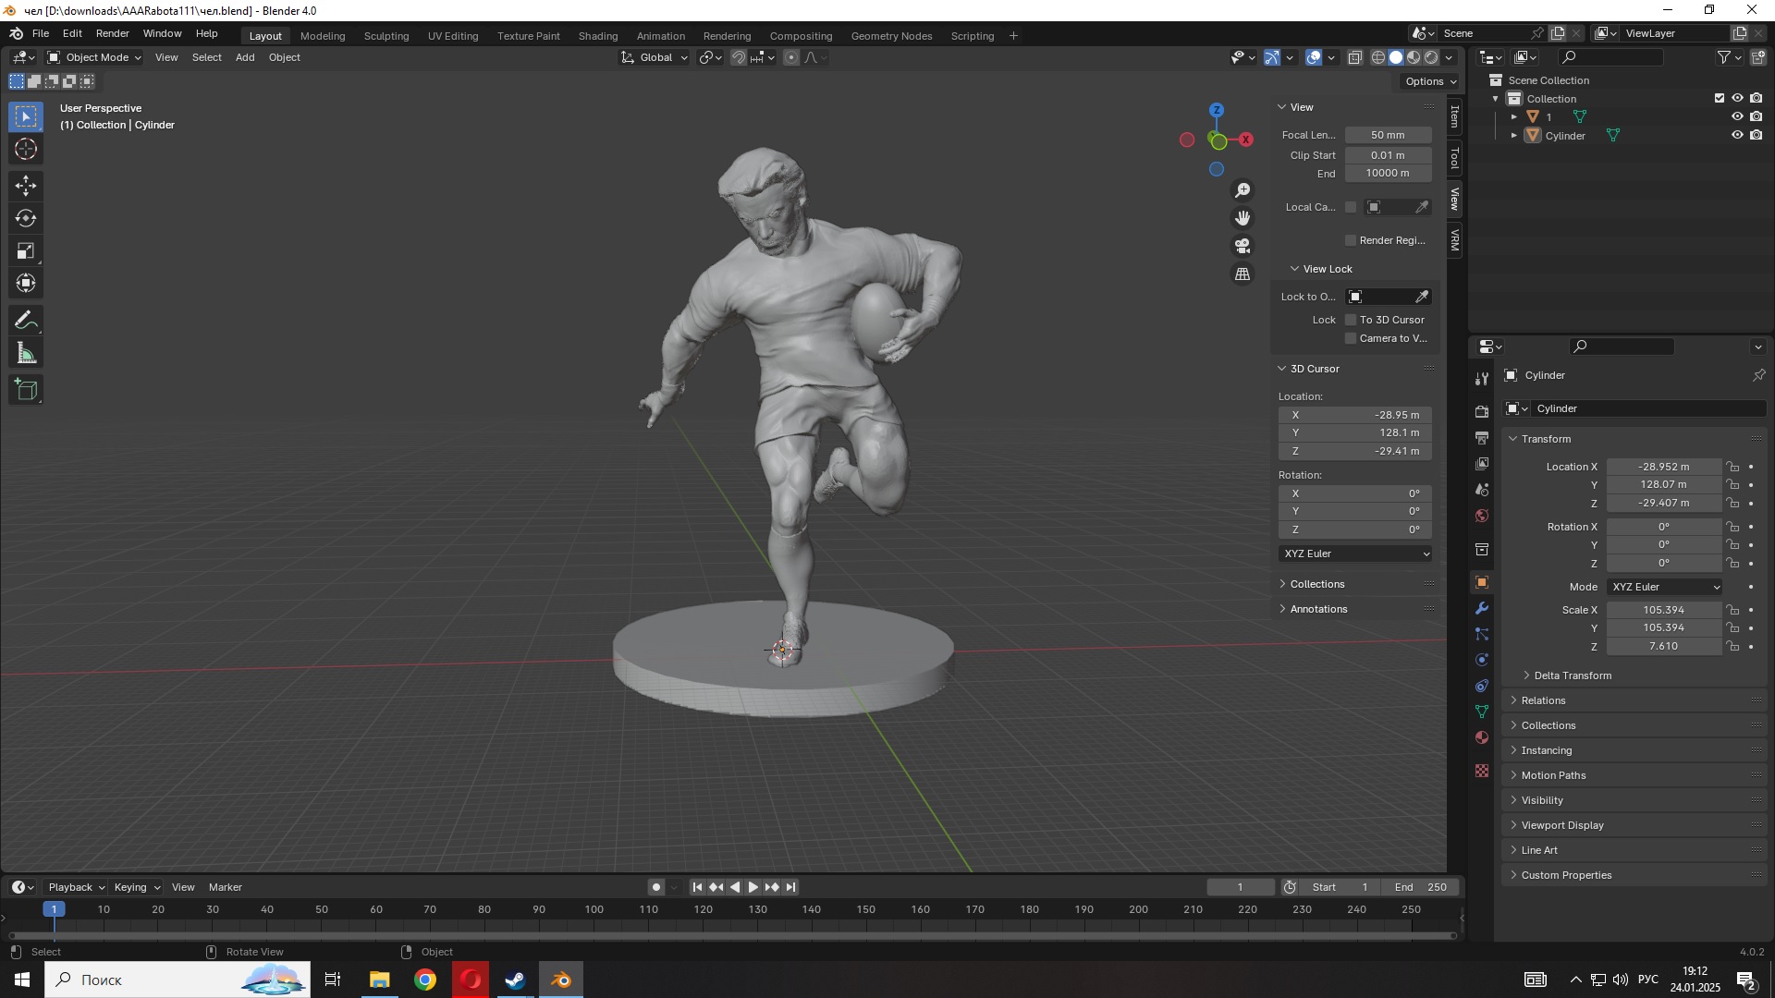Activate the Annotate pencil tool
The width and height of the screenshot is (1775, 998).
point(26,321)
